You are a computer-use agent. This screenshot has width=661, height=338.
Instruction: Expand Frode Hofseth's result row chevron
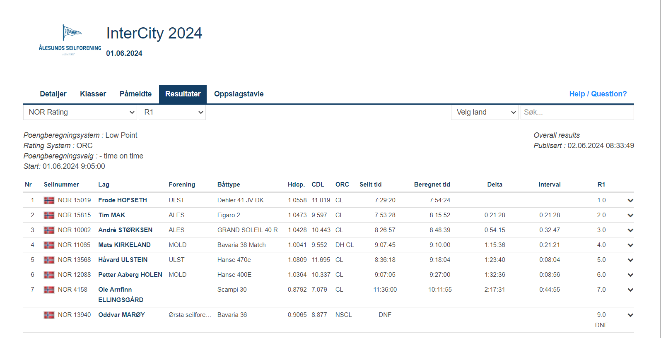pyautogui.click(x=630, y=201)
